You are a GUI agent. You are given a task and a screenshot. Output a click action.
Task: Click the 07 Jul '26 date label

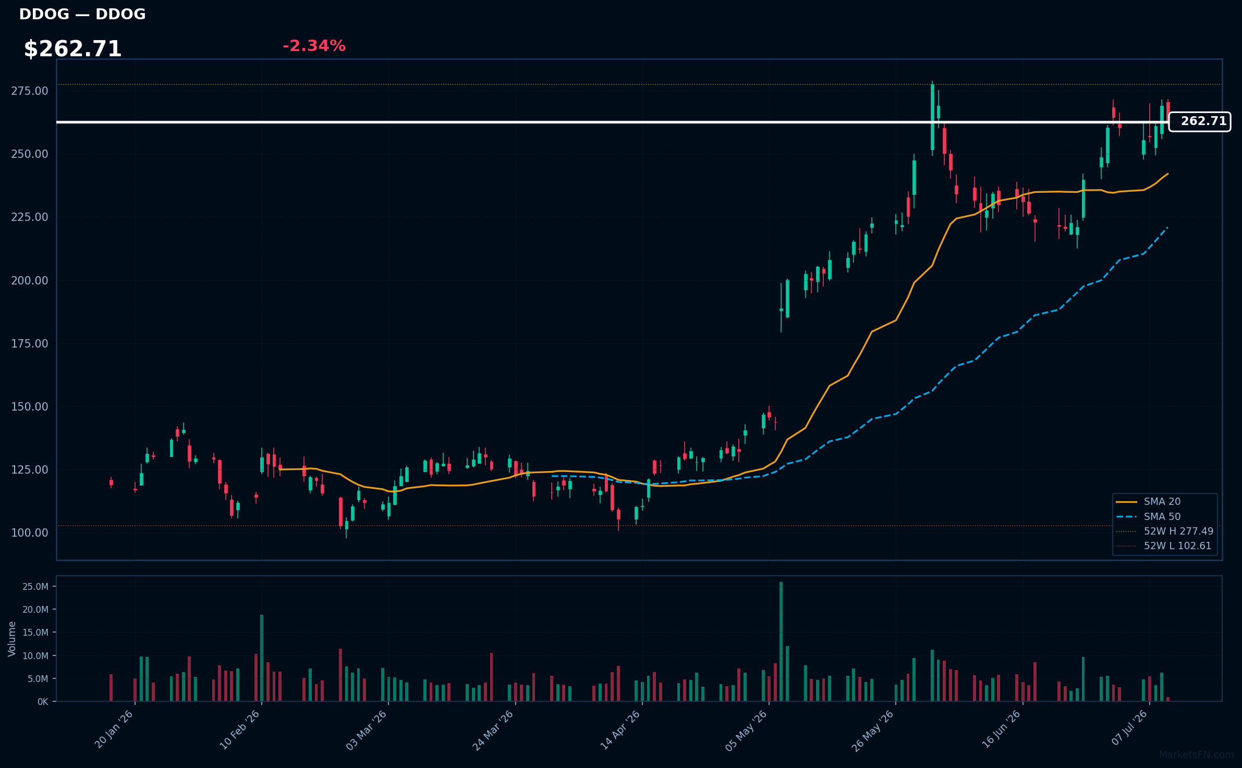[x=1129, y=728]
